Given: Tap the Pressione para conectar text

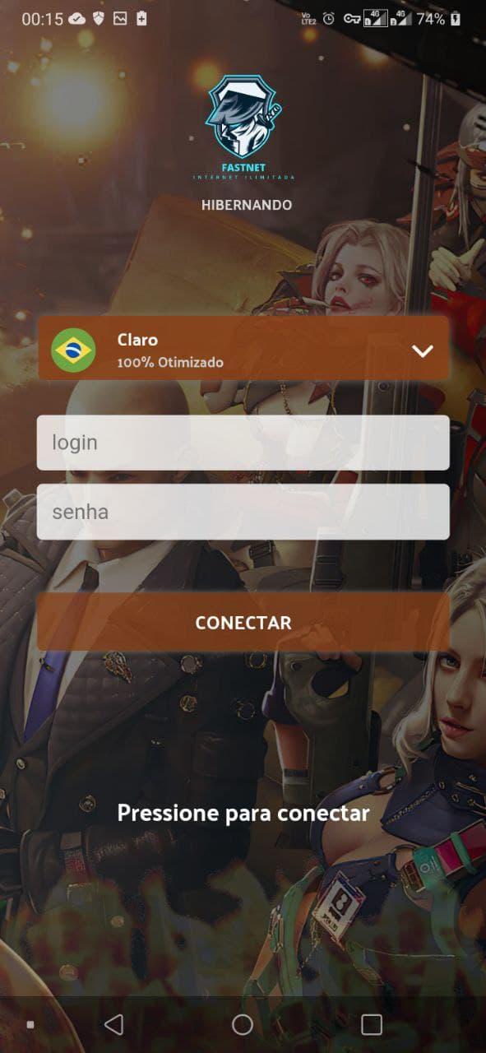Looking at the screenshot, I should pos(243,814).
